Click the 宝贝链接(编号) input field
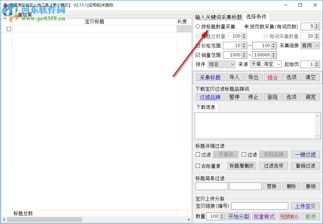The height and width of the screenshot is (224, 323). point(259,206)
